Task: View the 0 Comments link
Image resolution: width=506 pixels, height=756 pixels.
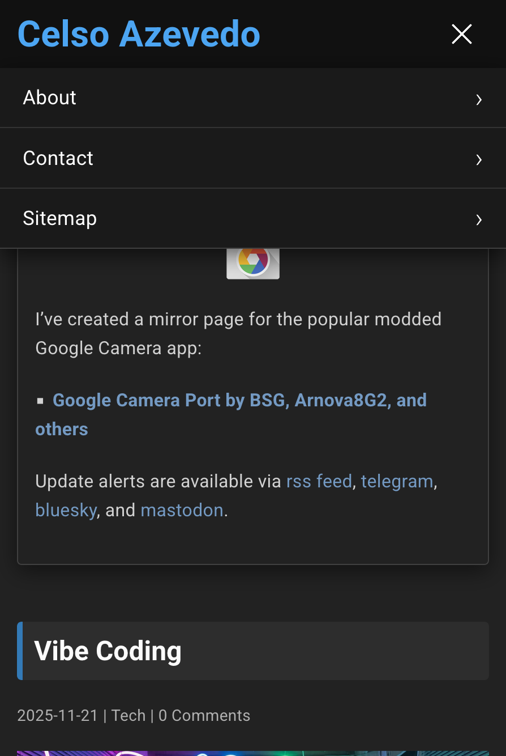Action: point(204,715)
